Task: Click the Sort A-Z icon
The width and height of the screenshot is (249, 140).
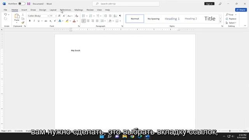Action: point(115,16)
